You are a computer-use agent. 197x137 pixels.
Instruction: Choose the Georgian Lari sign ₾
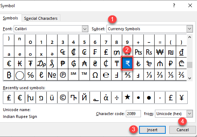pyautogui.click(x=182, y=63)
